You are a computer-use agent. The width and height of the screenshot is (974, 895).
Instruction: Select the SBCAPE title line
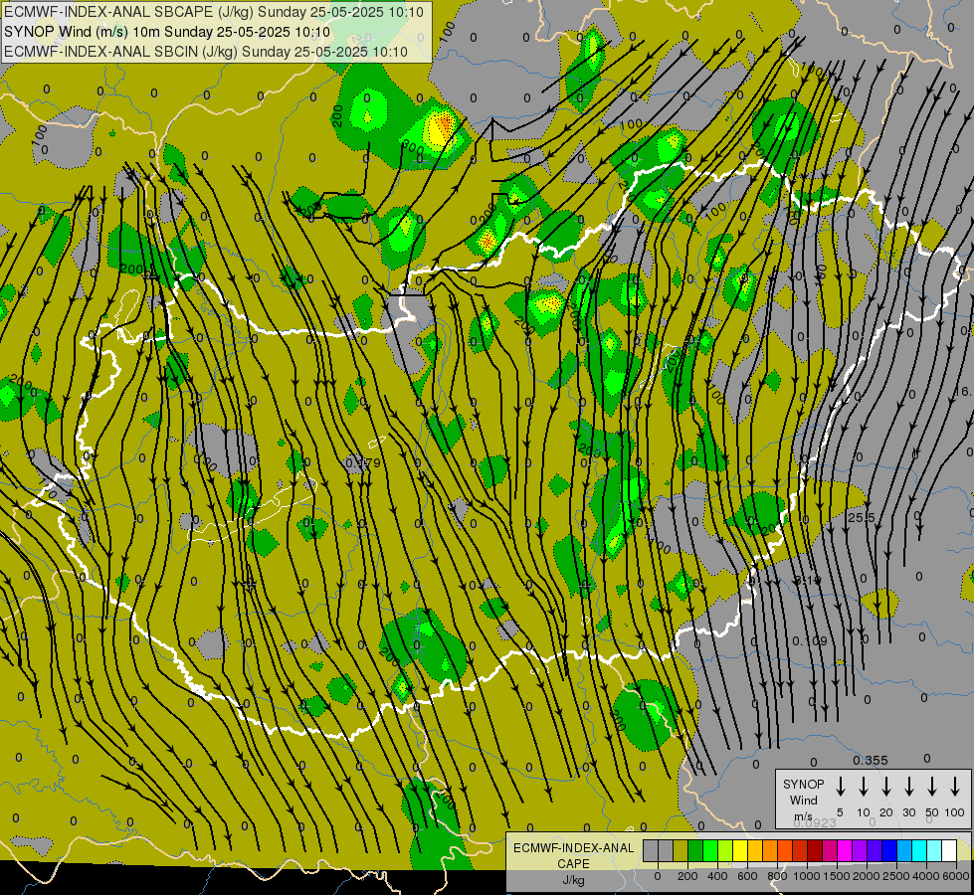pyautogui.click(x=214, y=12)
